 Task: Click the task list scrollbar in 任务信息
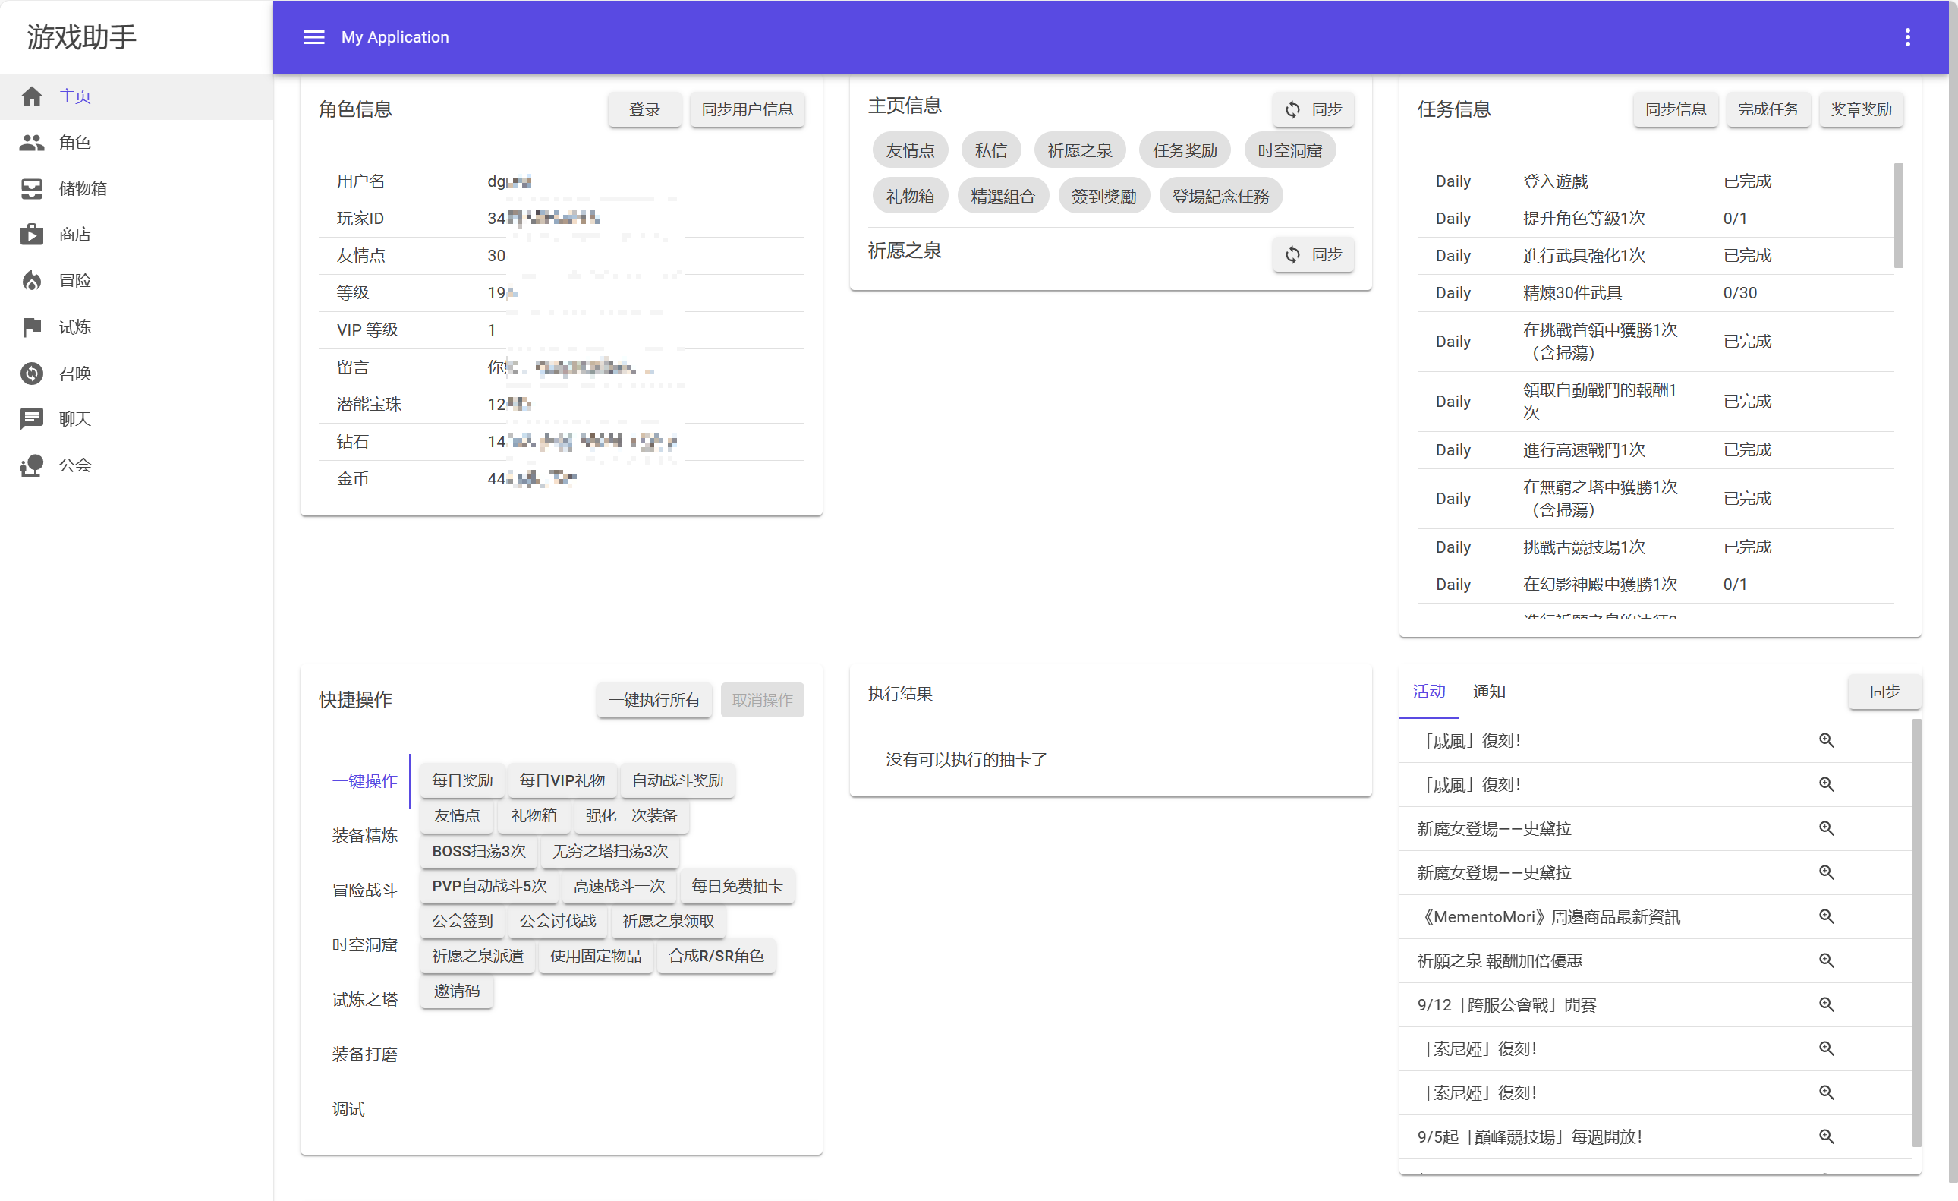click(x=1898, y=216)
